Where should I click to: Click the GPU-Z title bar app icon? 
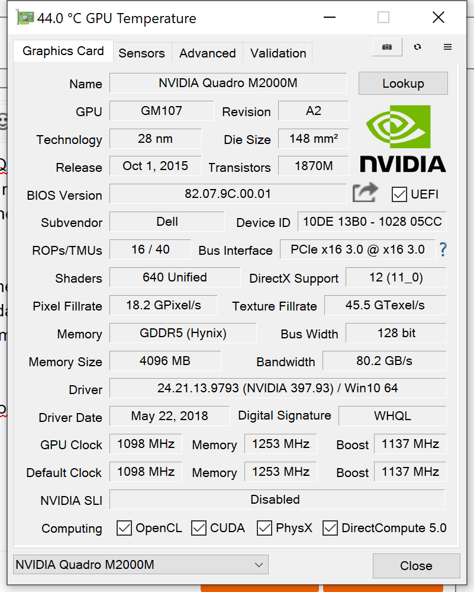pyautogui.click(x=24, y=18)
